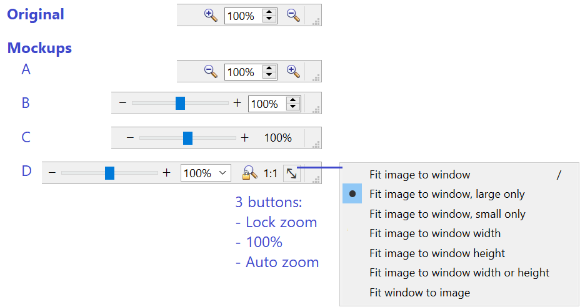
Task: Click the Auto zoom arrow button
Action: coord(292,173)
